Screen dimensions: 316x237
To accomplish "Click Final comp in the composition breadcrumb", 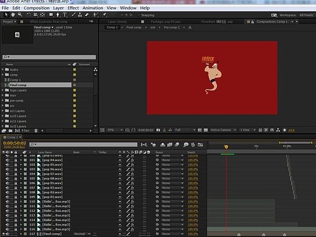I will click(134, 27).
